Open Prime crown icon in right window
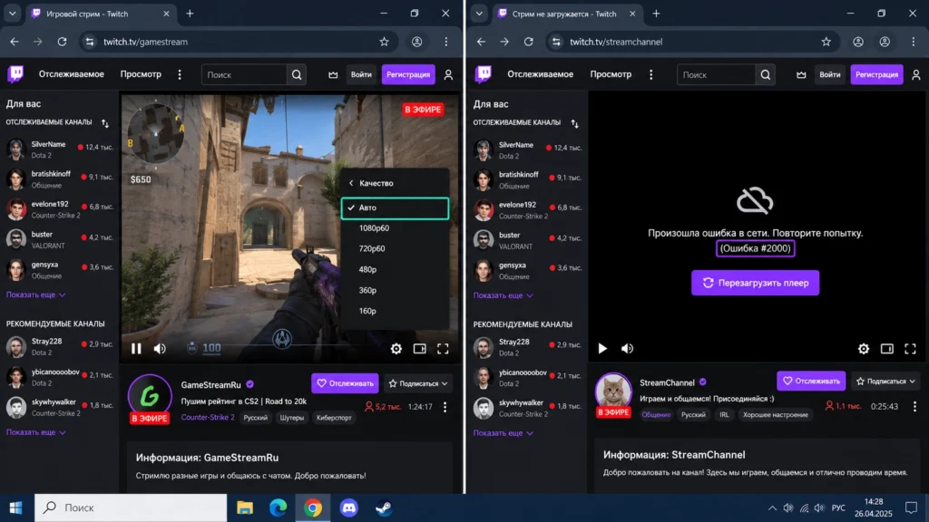 click(x=801, y=75)
